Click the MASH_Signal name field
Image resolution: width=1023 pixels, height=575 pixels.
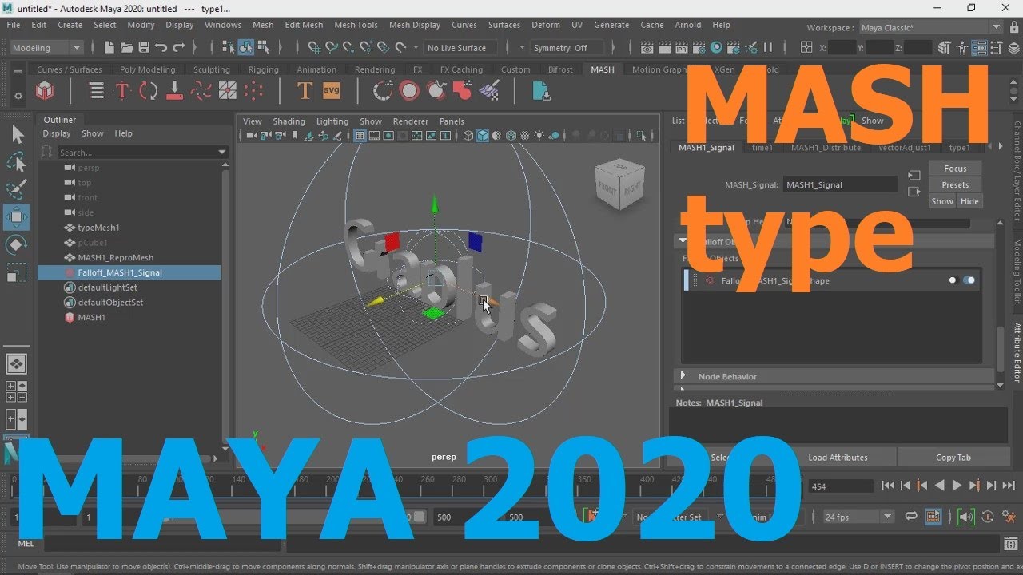(840, 184)
